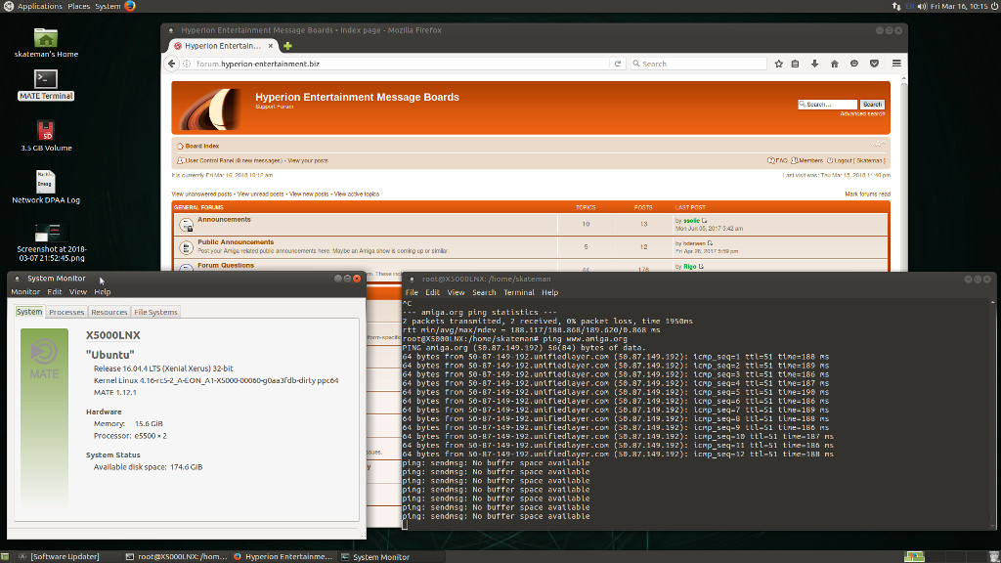Open the Advanced search link
This screenshot has width=1001, height=563.
coord(862,113)
